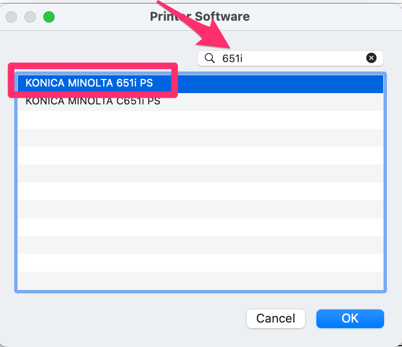Click the fourth empty row below C651i PS
The width and height of the screenshot is (402, 347).
click(201, 173)
